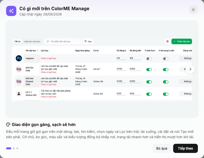Screen dimensions: 204x158
Task: Click the person avatar for UC 1-1
Action: pyautogui.click(x=19, y=93)
